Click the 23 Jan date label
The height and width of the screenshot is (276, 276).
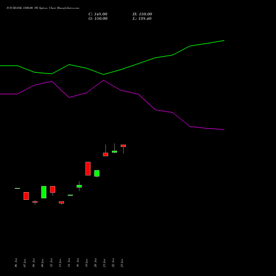122,263
